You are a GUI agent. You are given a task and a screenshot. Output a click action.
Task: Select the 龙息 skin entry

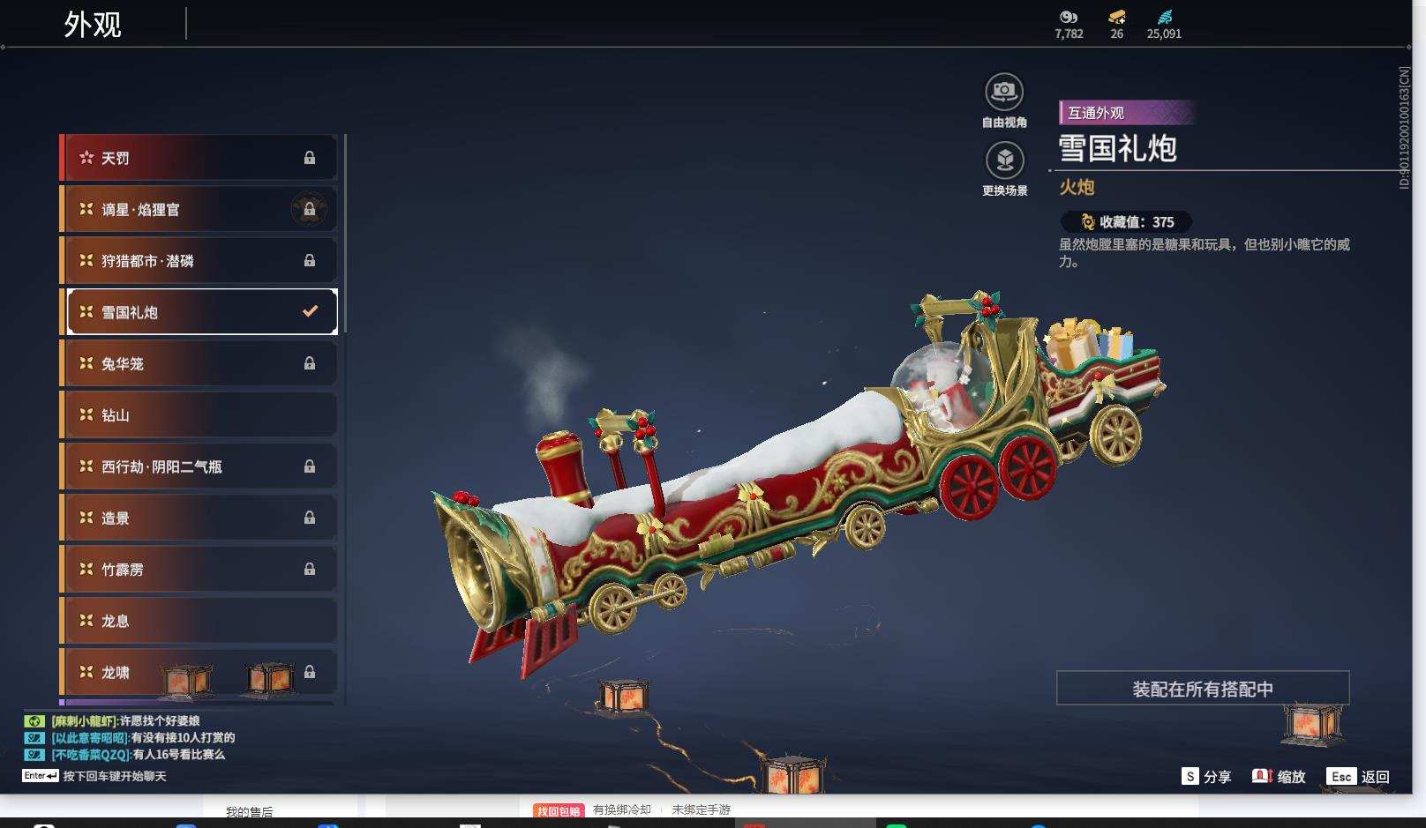[199, 620]
